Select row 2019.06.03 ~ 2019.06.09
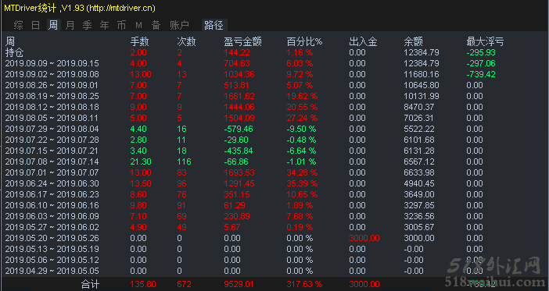Image resolution: width=549 pixels, height=291 pixels. click(52, 216)
